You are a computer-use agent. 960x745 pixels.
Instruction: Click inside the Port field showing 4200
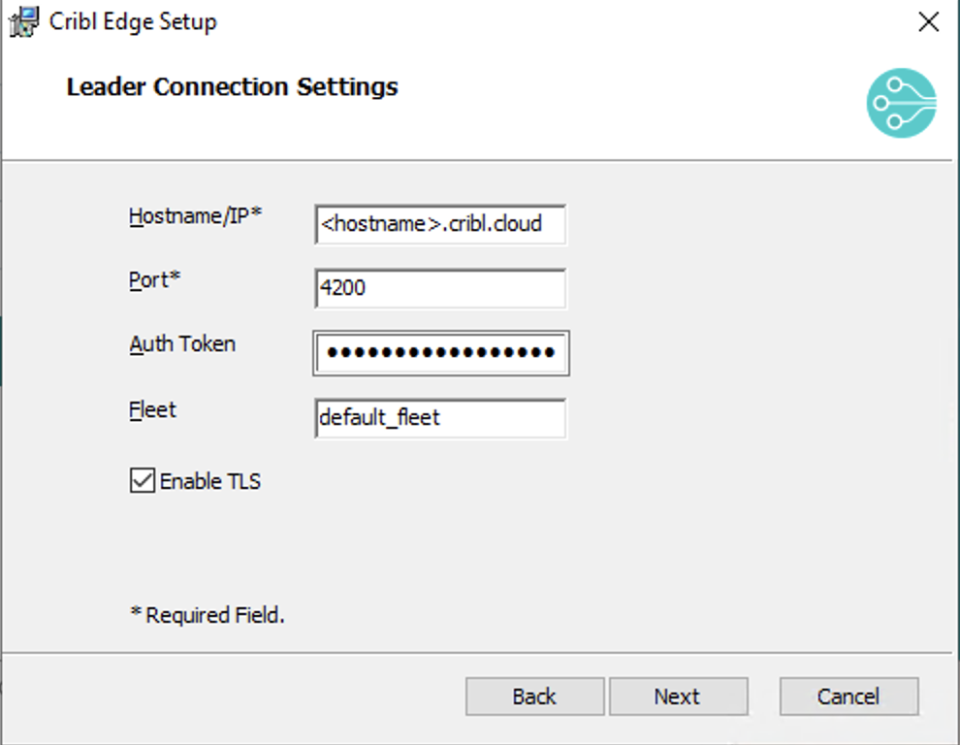click(441, 288)
